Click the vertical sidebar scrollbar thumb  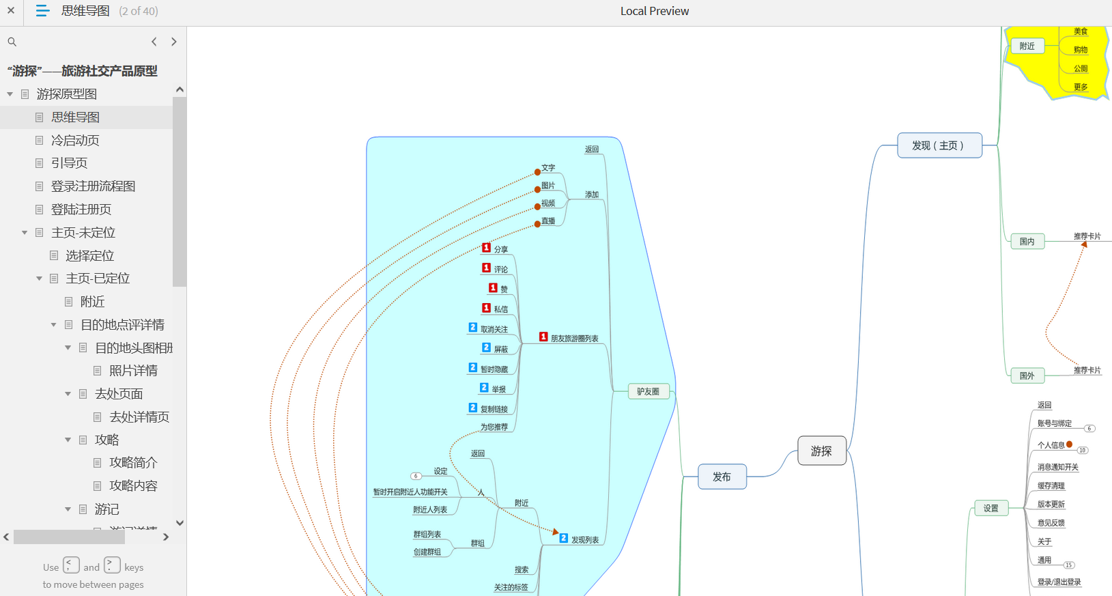click(x=180, y=192)
